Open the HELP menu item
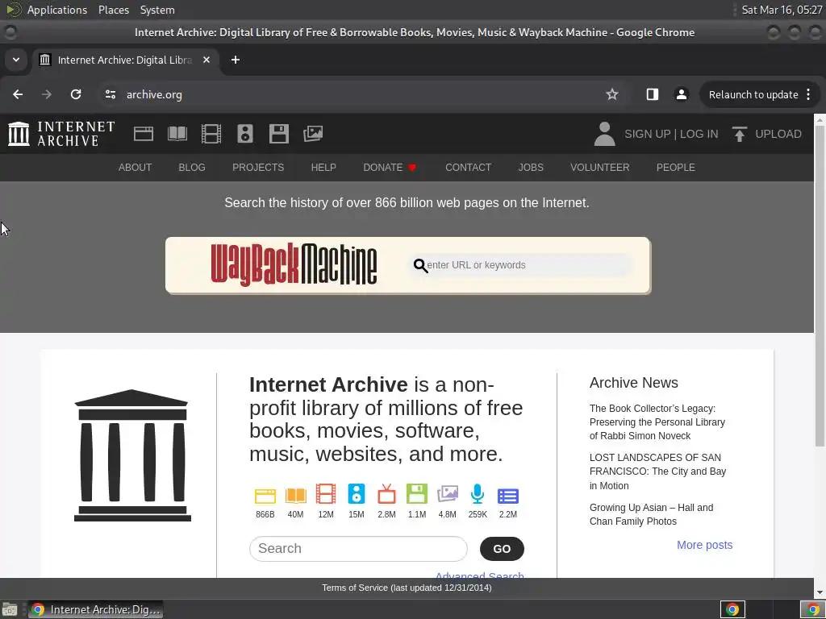The image size is (826, 619). click(x=323, y=168)
